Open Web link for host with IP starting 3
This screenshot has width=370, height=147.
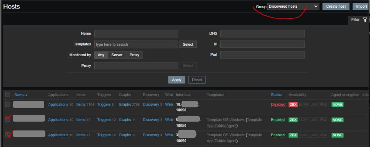[x=169, y=135]
